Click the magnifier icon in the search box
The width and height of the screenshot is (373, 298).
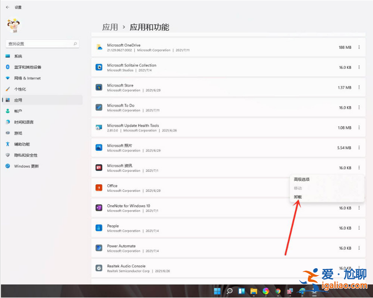pos(75,43)
